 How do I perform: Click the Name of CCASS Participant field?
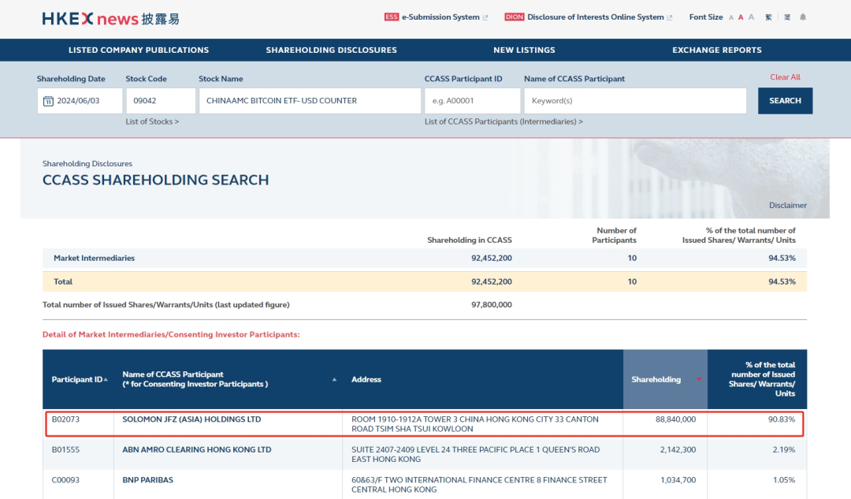tap(635, 101)
